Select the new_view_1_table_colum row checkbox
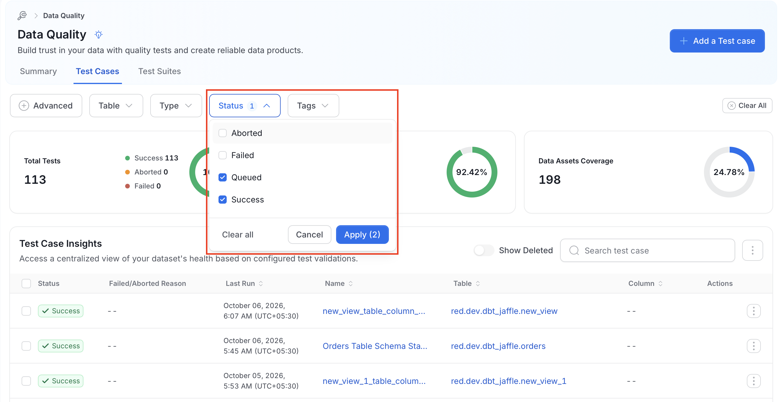 pyautogui.click(x=27, y=381)
